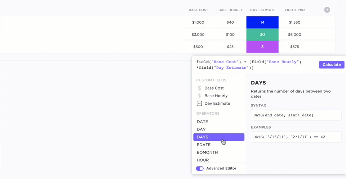Select the DATE operator
Screen dimensions: 346x179
pos(202,122)
